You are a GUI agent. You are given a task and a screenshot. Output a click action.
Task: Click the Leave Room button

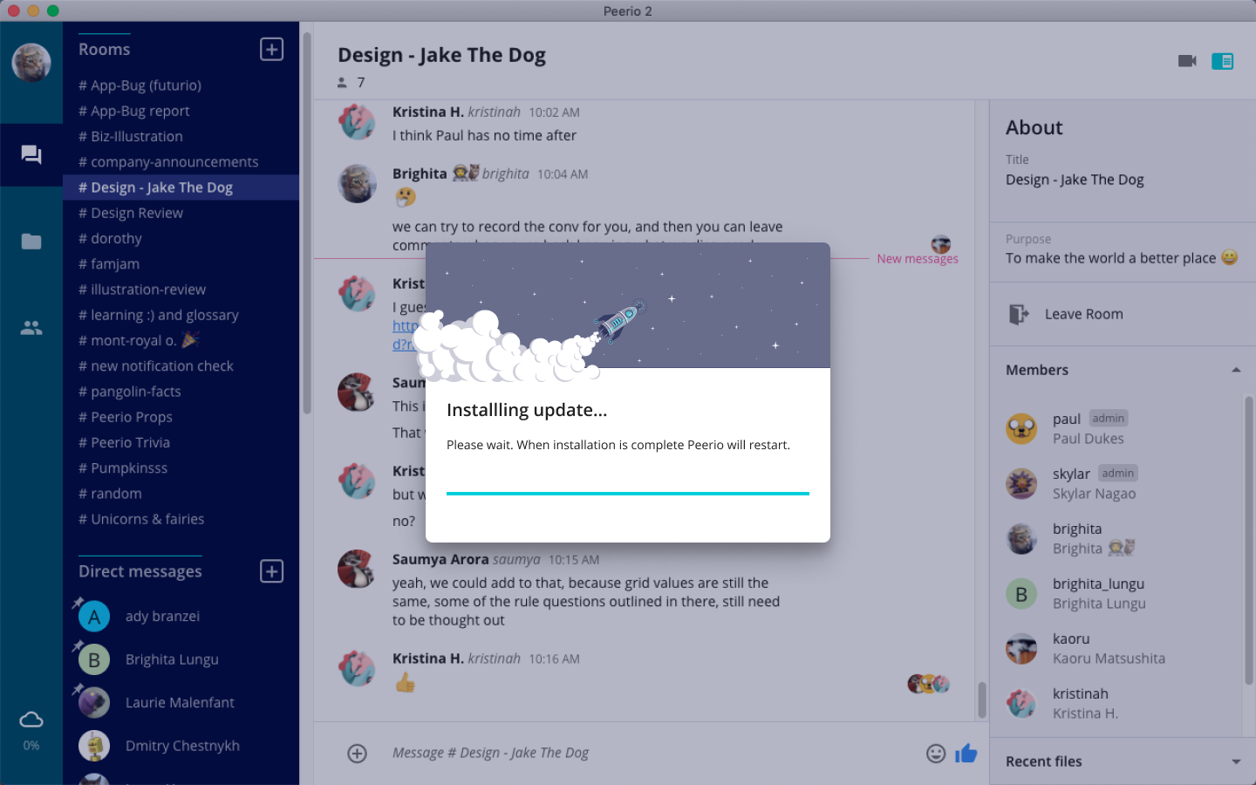[x=1123, y=314]
